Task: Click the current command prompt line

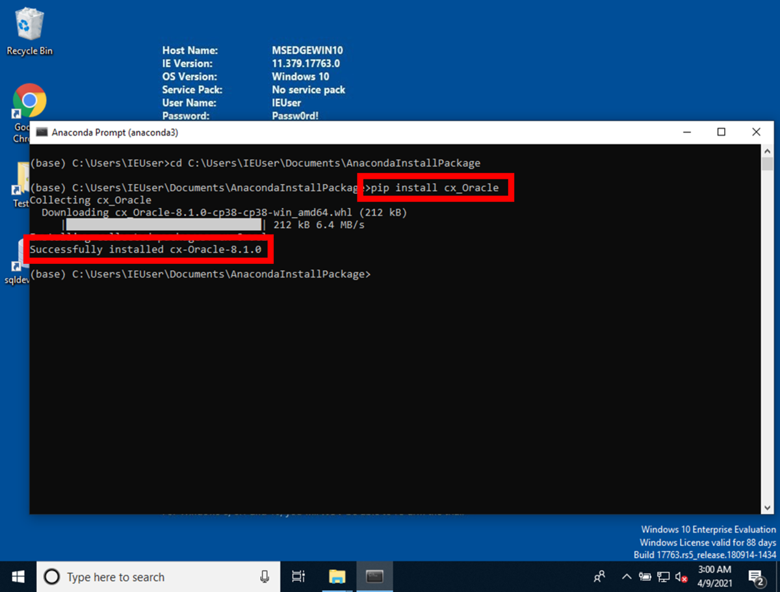Action: tap(200, 274)
